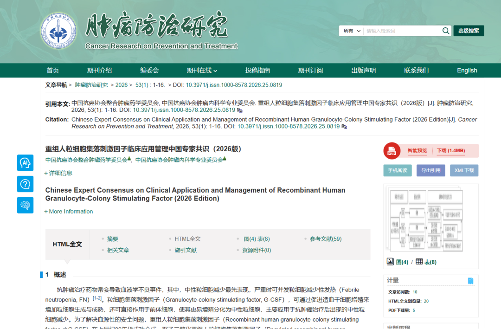Click the 手机阅读 button
The width and height of the screenshot is (501, 329).
[398, 170]
